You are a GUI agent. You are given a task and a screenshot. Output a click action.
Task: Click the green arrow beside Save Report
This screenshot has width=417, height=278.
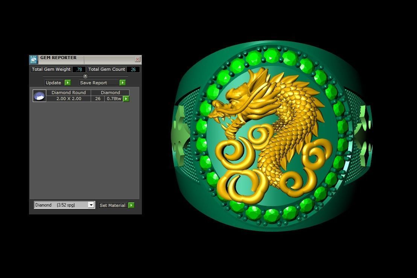coord(123,83)
